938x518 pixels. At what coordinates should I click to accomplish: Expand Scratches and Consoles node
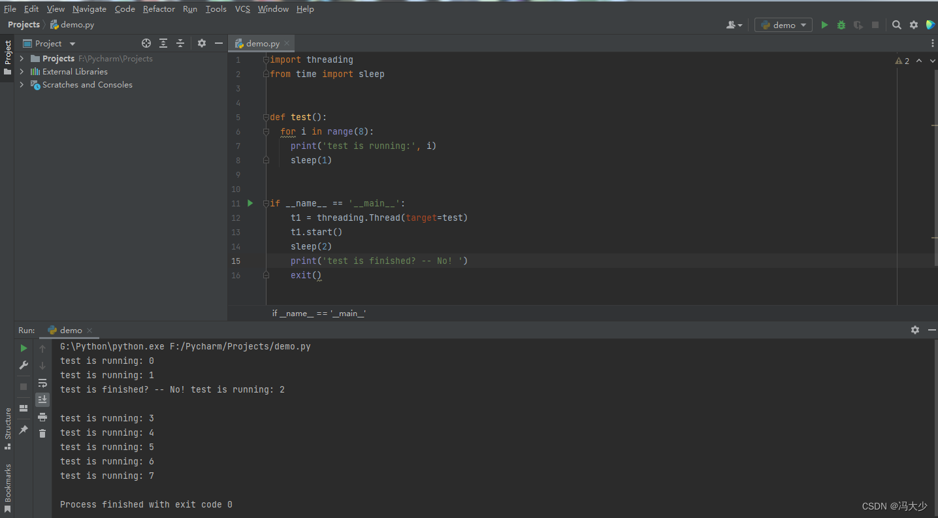pyautogui.click(x=22, y=84)
